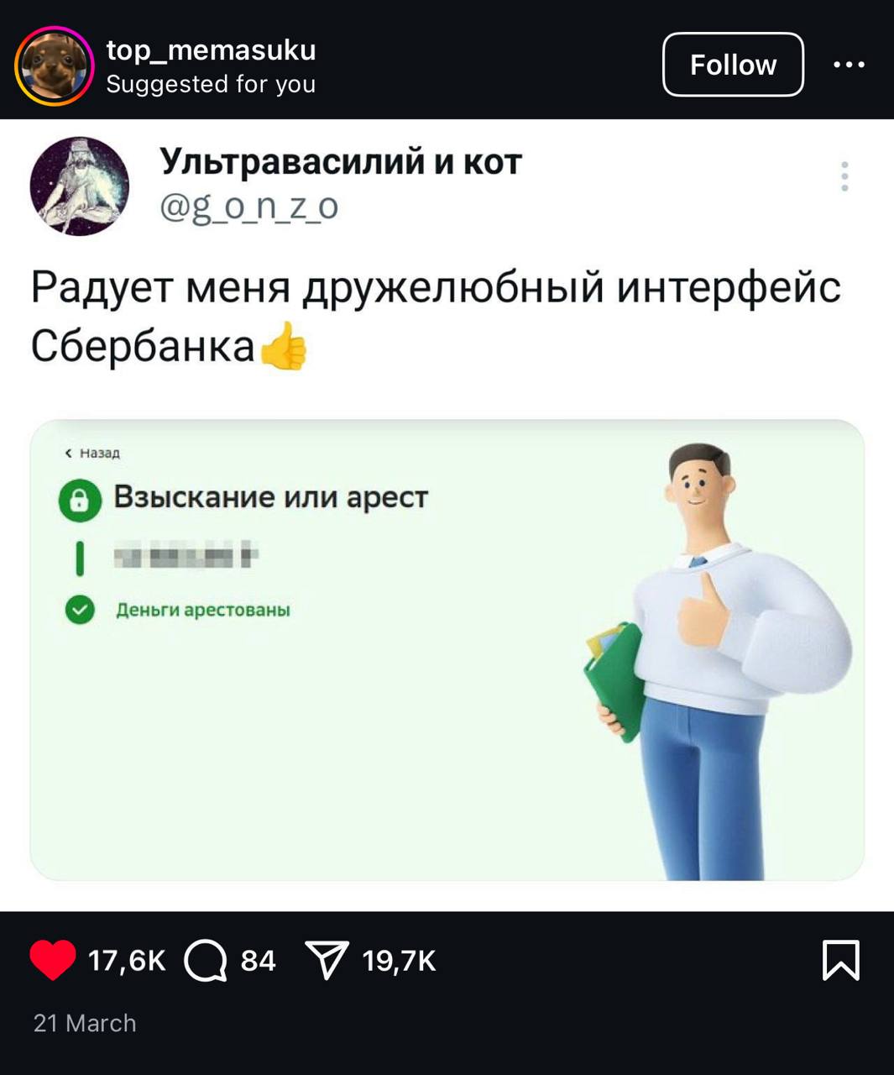
Task: View the 17,6K likes count
Action: tap(127, 960)
